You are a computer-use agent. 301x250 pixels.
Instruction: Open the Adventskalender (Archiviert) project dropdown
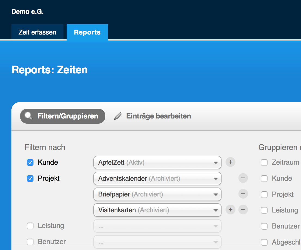click(157, 179)
